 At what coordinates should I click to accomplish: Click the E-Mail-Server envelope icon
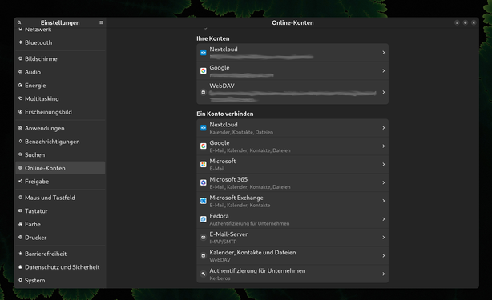[x=204, y=238]
